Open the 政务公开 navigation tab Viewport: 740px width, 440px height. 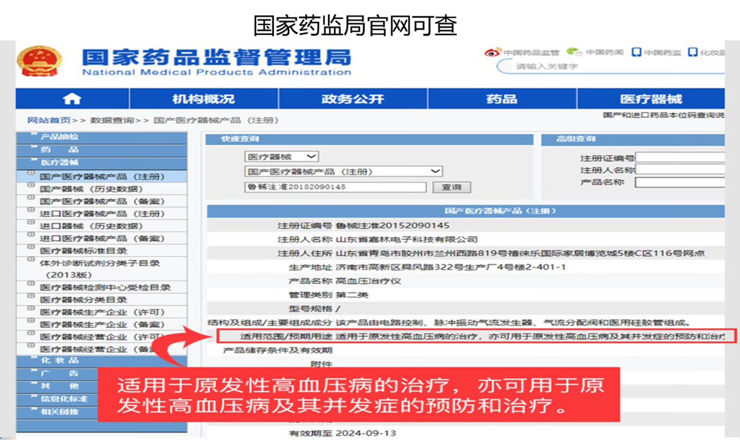point(353,99)
